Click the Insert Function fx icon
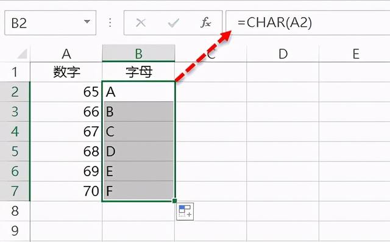The width and height of the screenshot is (390, 242). (x=206, y=23)
